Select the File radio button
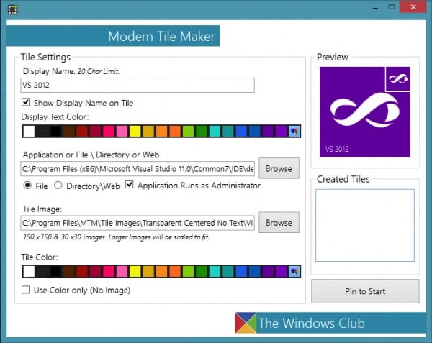This screenshot has height=343, width=432. coord(28,186)
